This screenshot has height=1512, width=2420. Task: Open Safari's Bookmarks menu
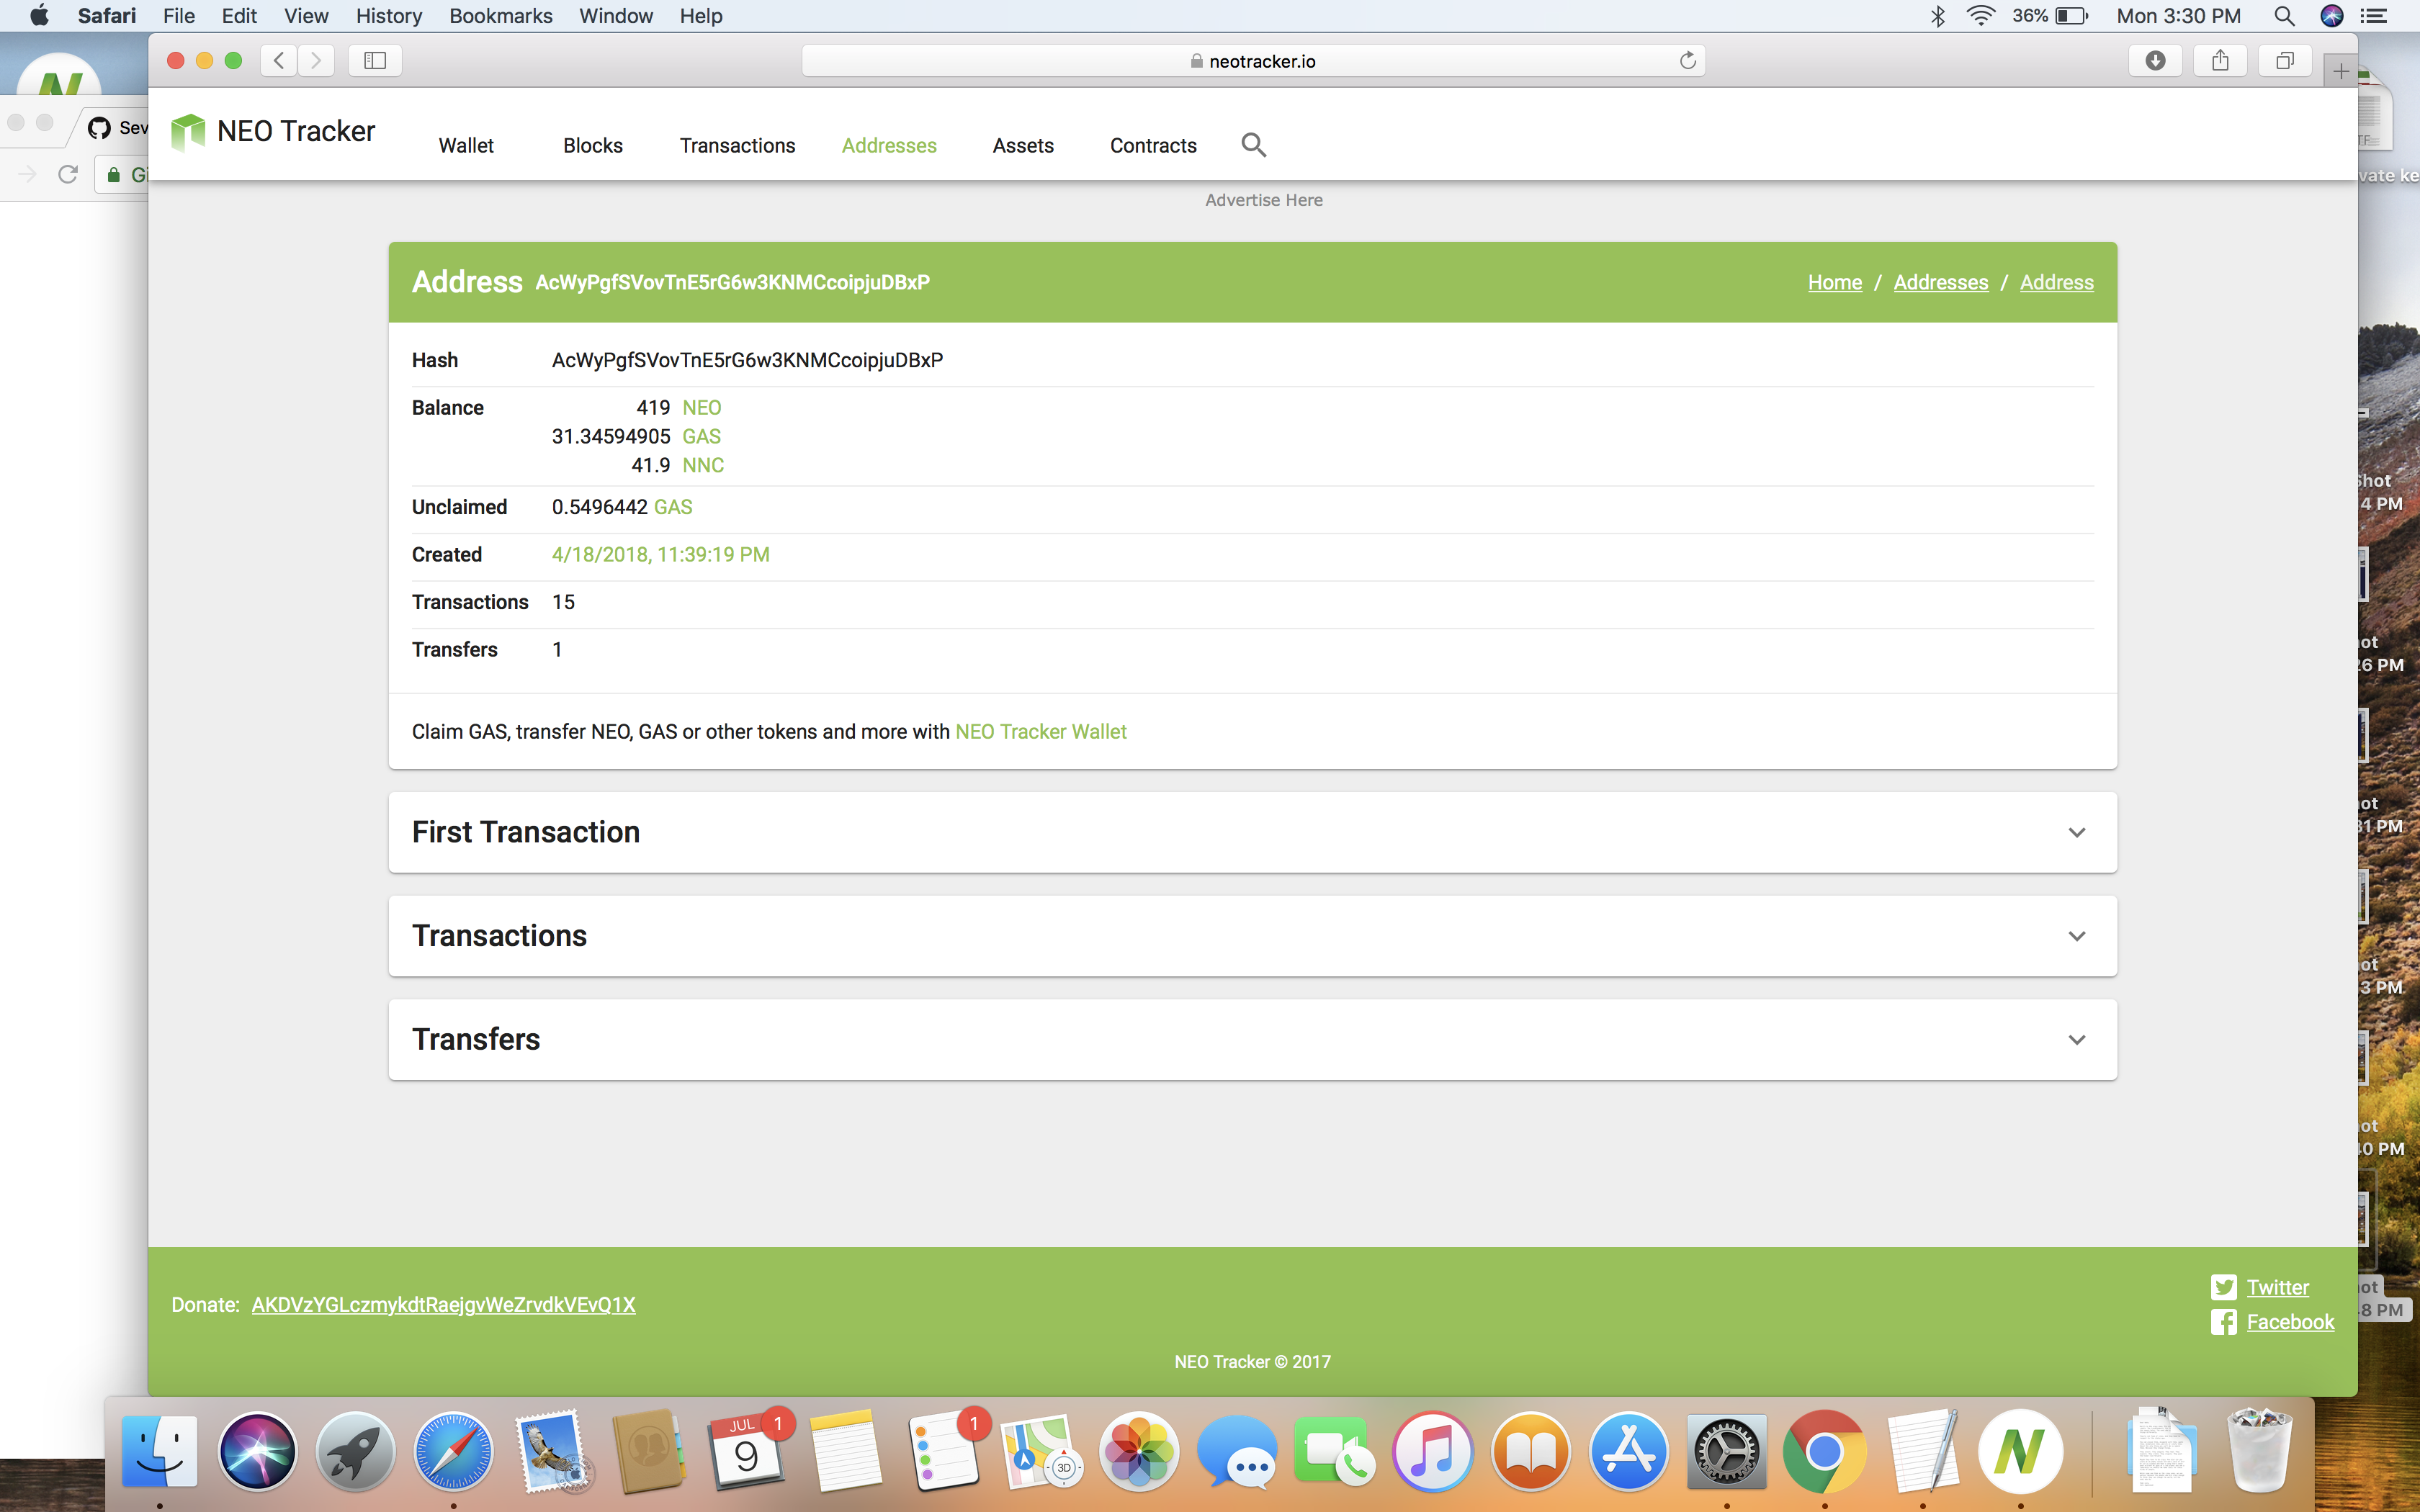pos(500,16)
